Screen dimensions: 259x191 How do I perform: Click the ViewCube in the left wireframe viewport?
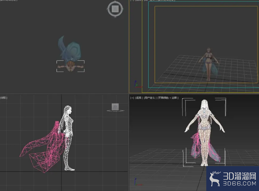pyautogui.click(x=115, y=107)
